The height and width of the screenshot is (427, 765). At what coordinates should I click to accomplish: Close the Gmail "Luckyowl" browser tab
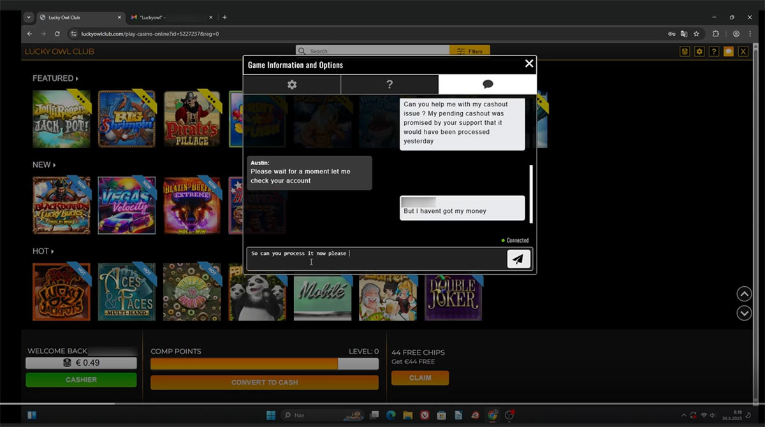pyautogui.click(x=210, y=17)
